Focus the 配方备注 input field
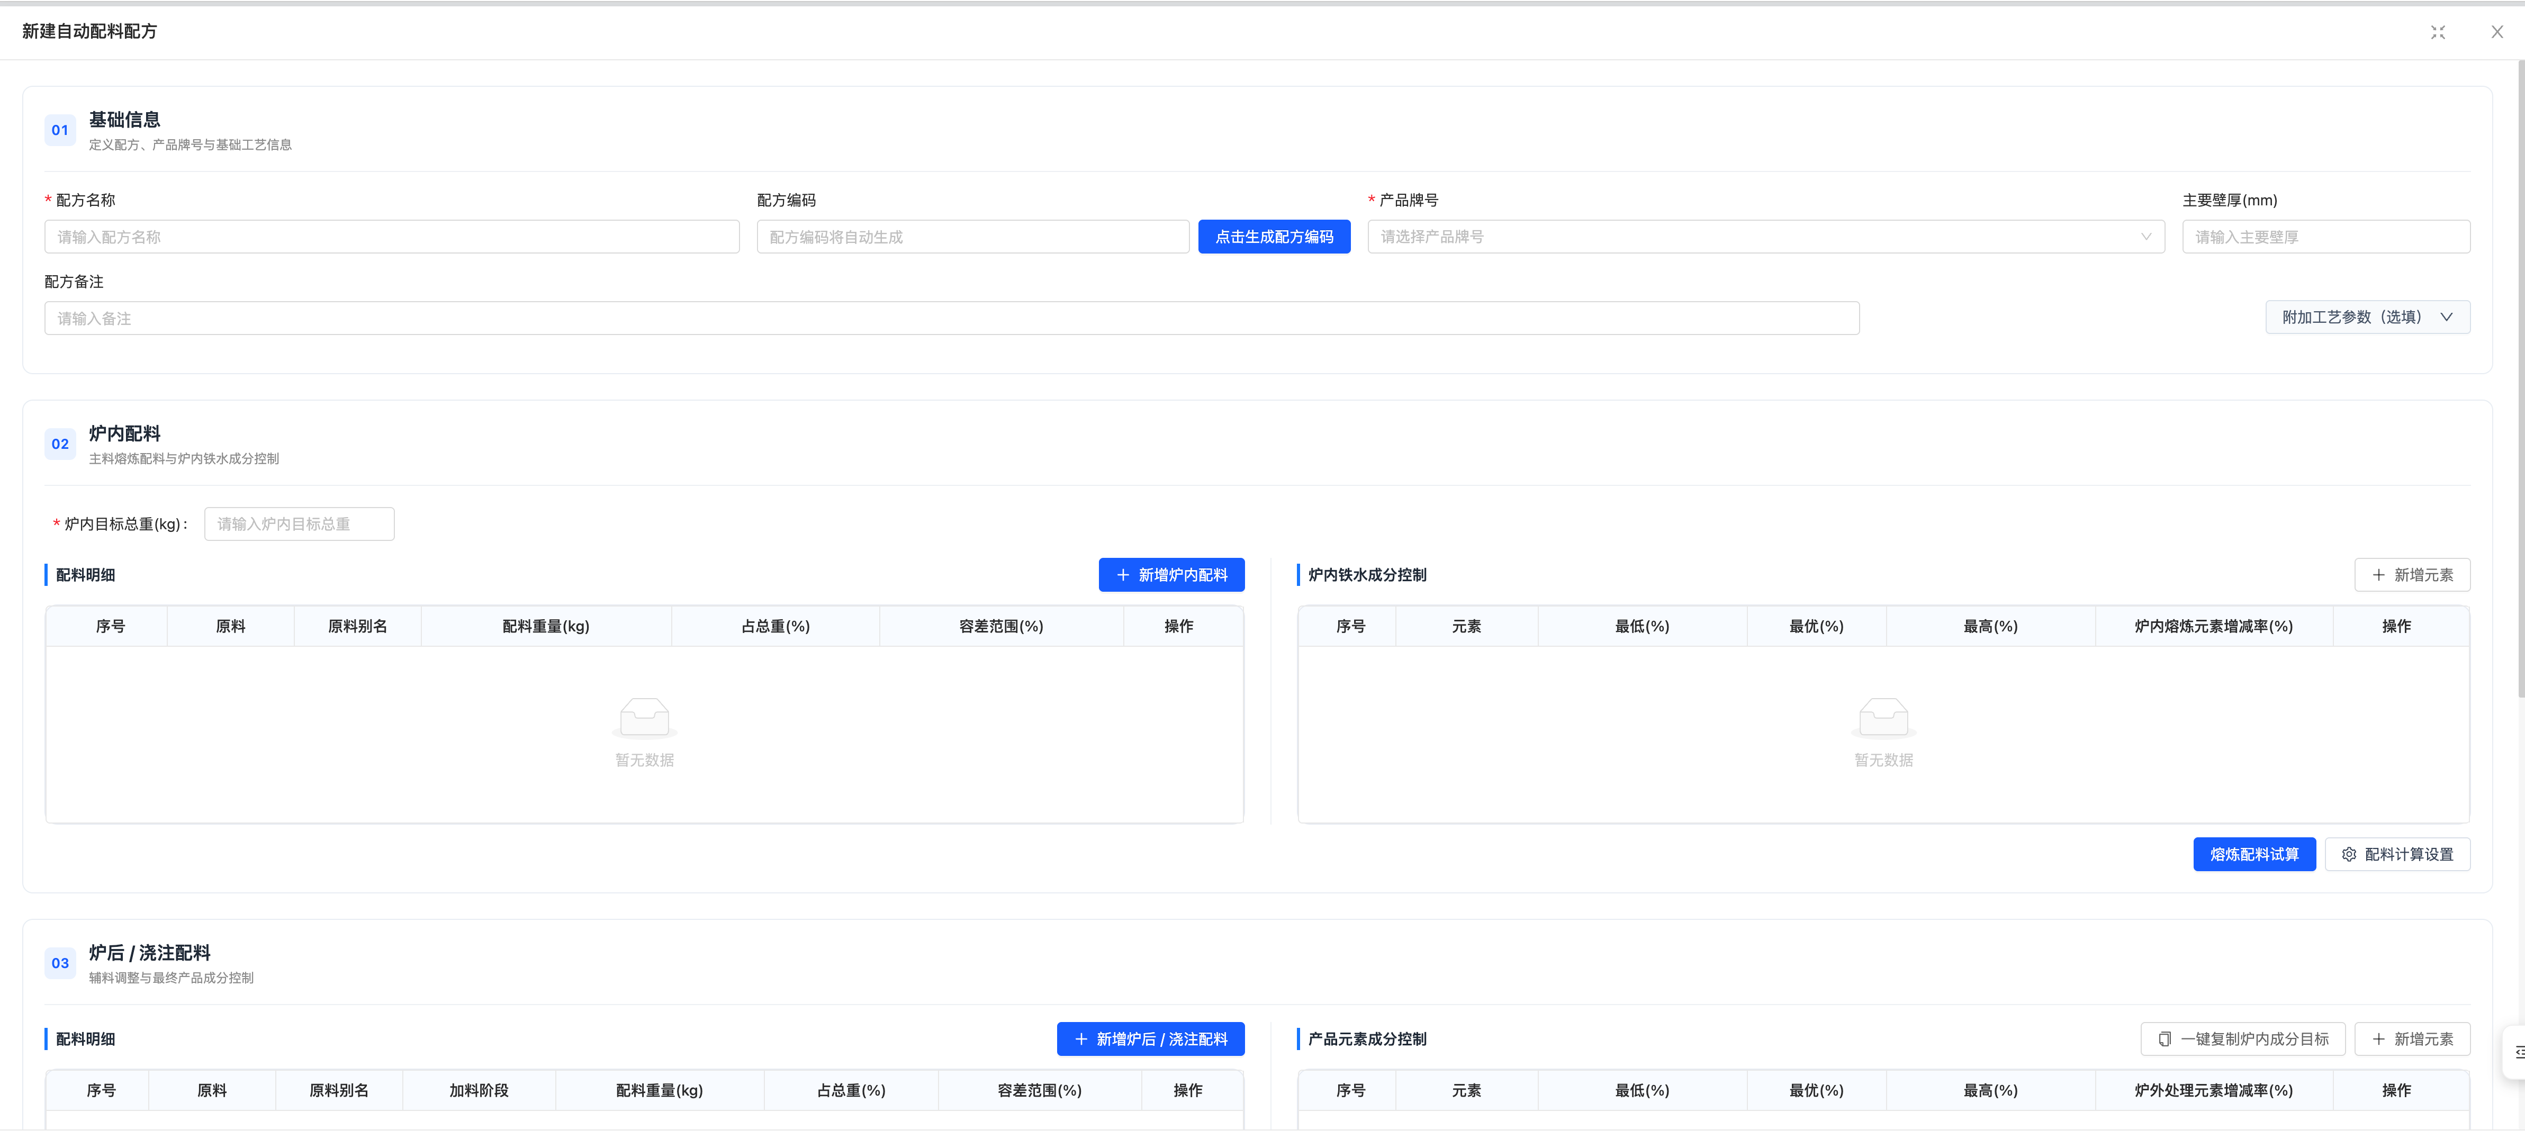The width and height of the screenshot is (2525, 1139). pyautogui.click(x=951, y=318)
